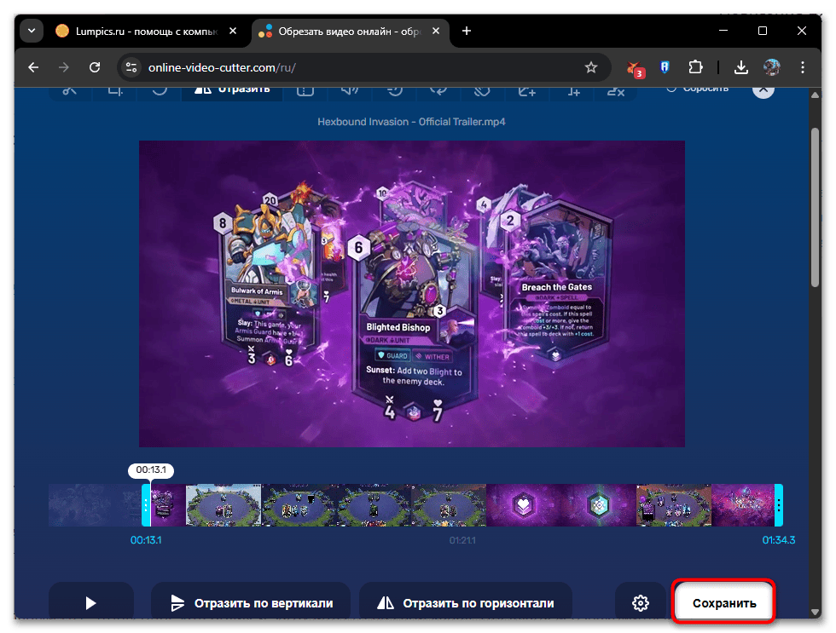This screenshot has width=836, height=633.
Task: Open the Extensions puzzle menu
Action: point(695,67)
